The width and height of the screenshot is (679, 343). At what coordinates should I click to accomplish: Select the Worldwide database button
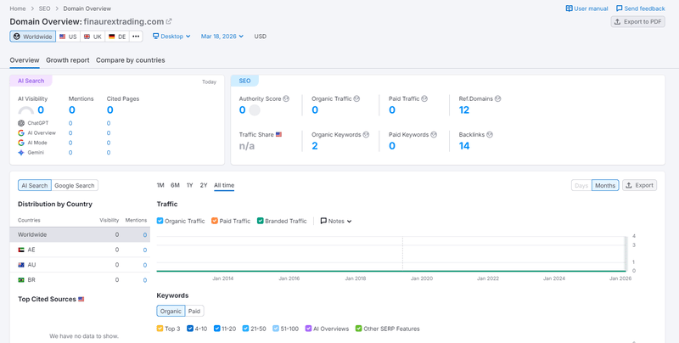click(33, 37)
